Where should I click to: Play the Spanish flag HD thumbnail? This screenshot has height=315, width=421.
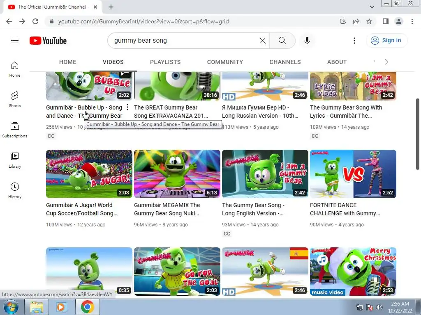pos(265,272)
